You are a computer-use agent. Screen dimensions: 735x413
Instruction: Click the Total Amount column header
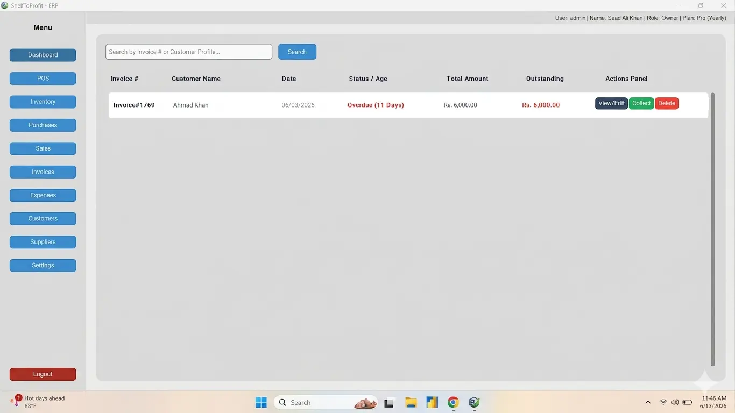[x=468, y=79]
